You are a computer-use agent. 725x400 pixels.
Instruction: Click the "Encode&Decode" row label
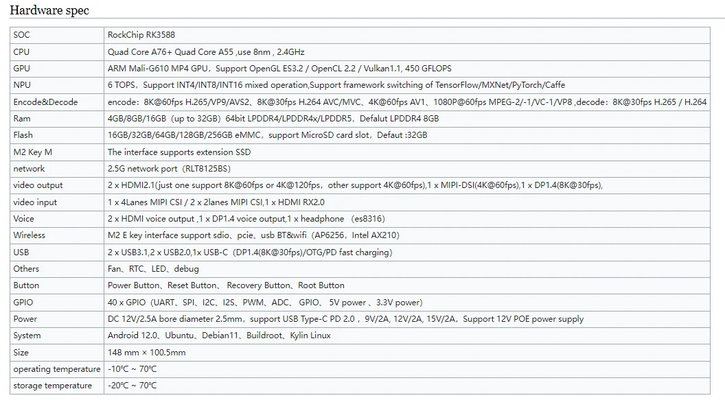coord(45,102)
